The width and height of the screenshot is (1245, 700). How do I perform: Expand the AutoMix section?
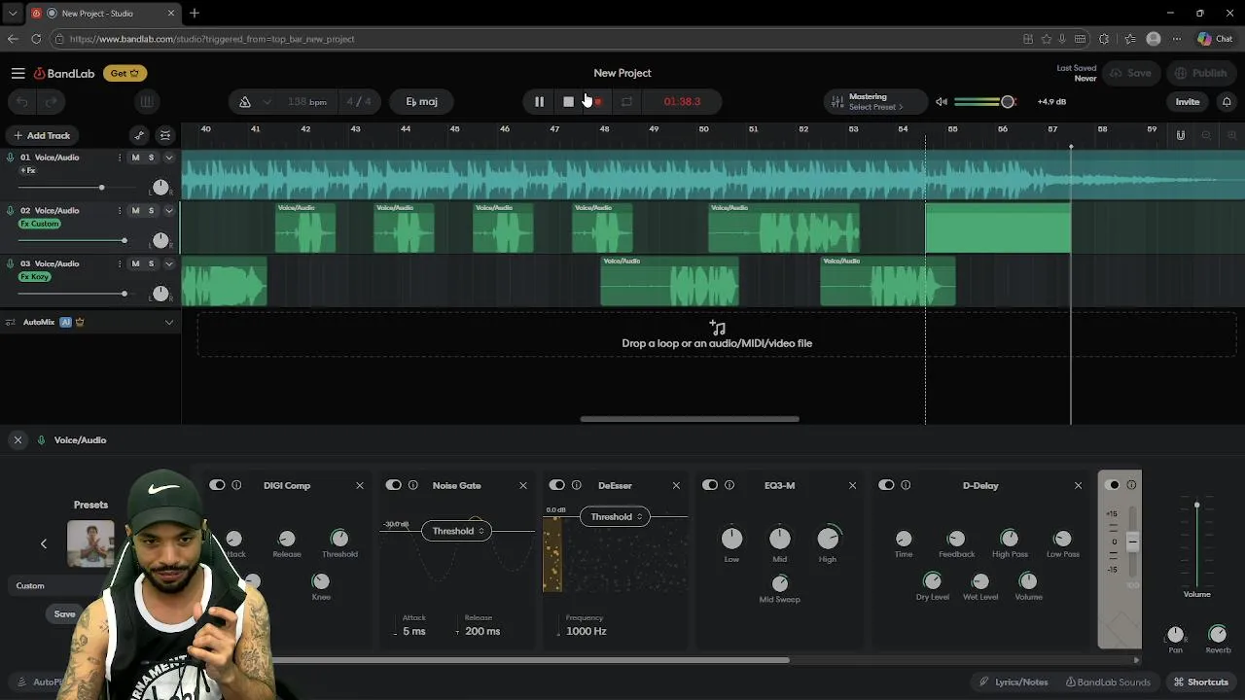[169, 322]
